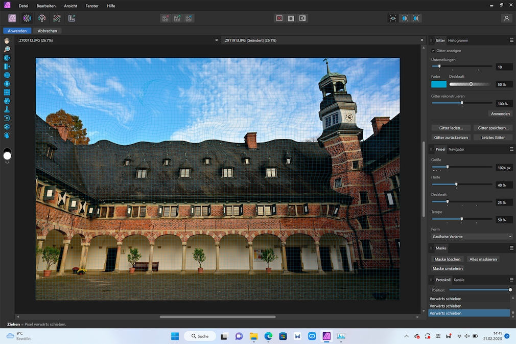This screenshot has width=516, height=344.
Task: Choose the Hand pan tool
Action: point(7,41)
